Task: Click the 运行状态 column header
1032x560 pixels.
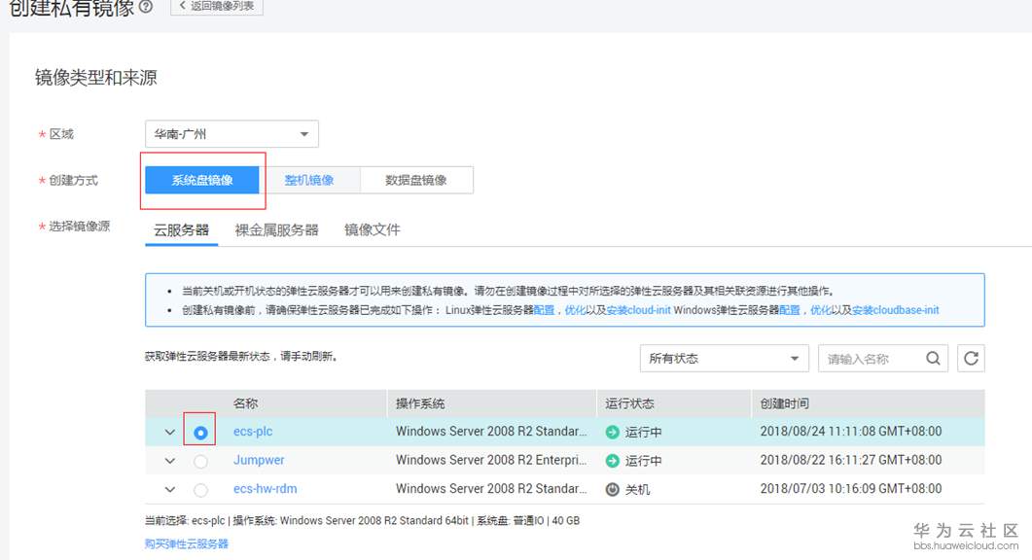Action: [x=630, y=403]
